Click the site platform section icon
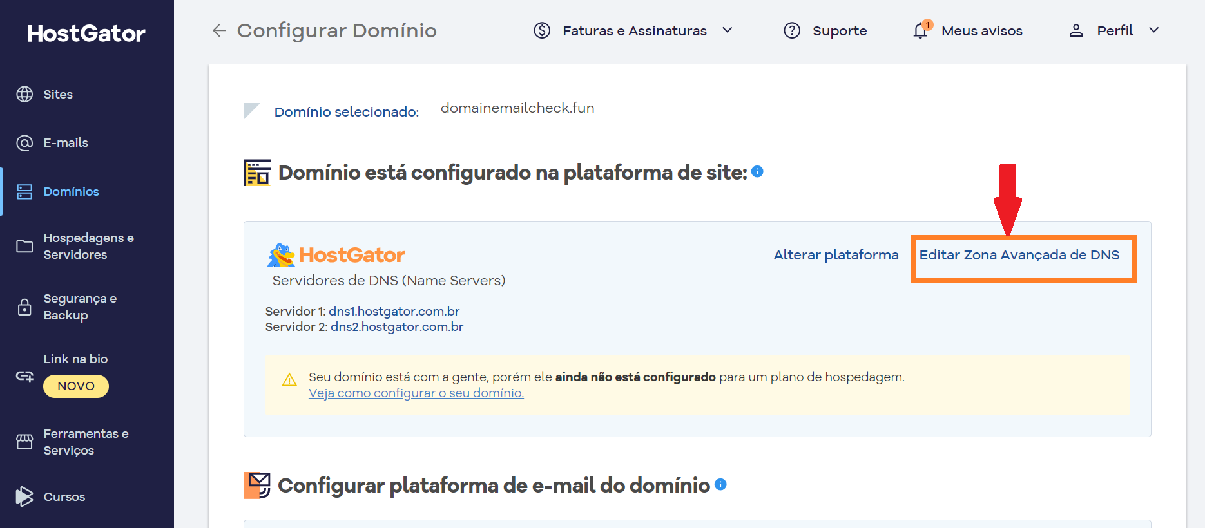The height and width of the screenshot is (528, 1205). 257,173
